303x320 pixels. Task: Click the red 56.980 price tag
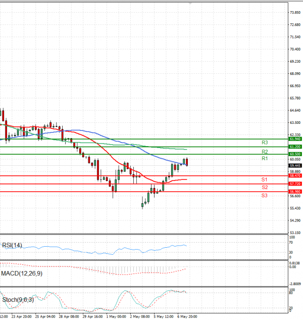pos(295,192)
